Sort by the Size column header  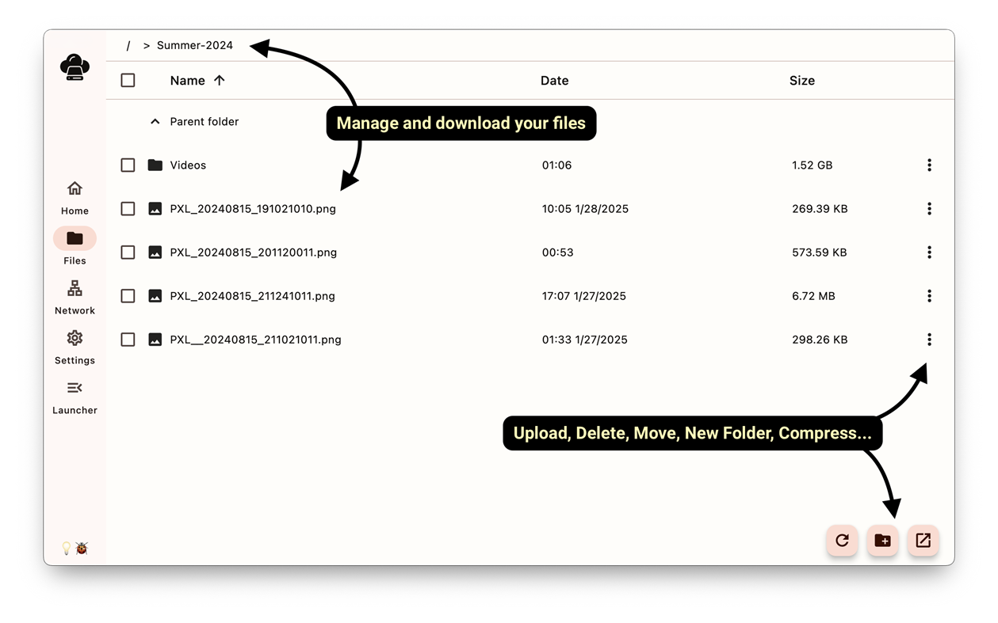pyautogui.click(x=801, y=80)
